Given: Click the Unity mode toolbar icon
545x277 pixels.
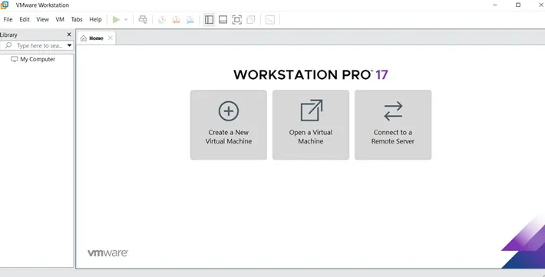Looking at the screenshot, I should (251, 20).
